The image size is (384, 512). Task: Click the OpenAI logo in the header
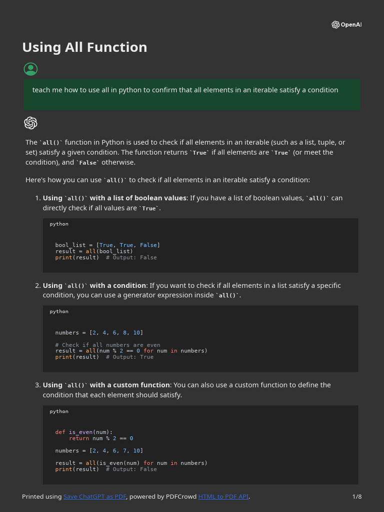coord(346,25)
